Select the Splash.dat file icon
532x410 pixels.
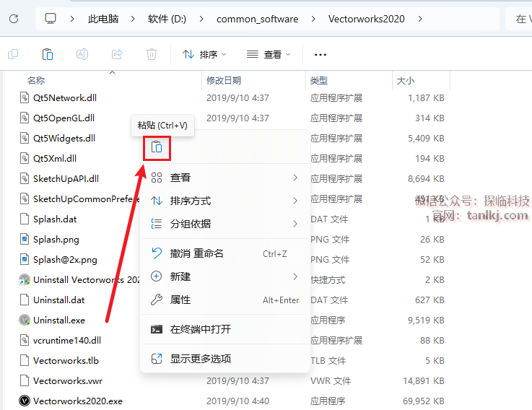tap(24, 219)
